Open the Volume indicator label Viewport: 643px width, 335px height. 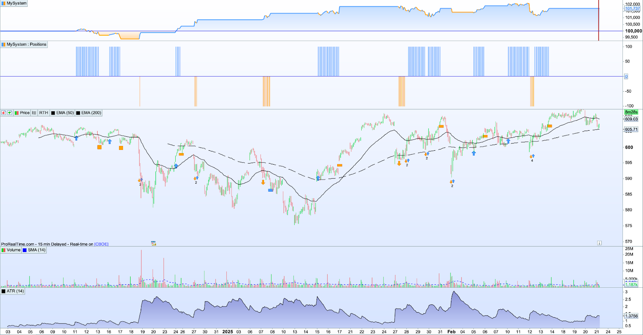[x=13, y=250]
